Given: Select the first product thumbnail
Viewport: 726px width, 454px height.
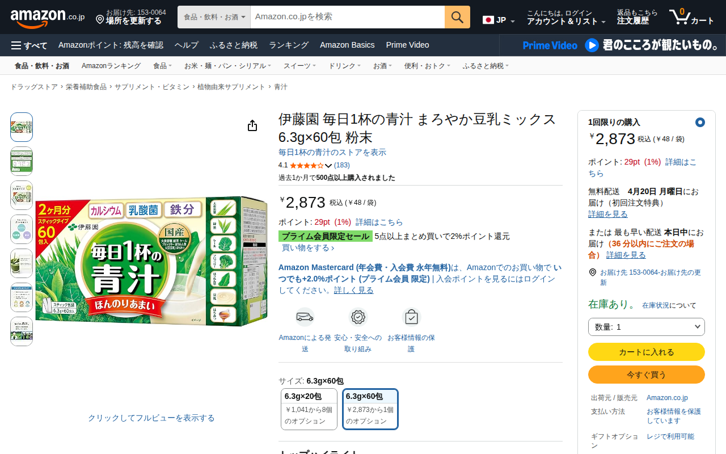Looking at the screenshot, I should [22, 127].
